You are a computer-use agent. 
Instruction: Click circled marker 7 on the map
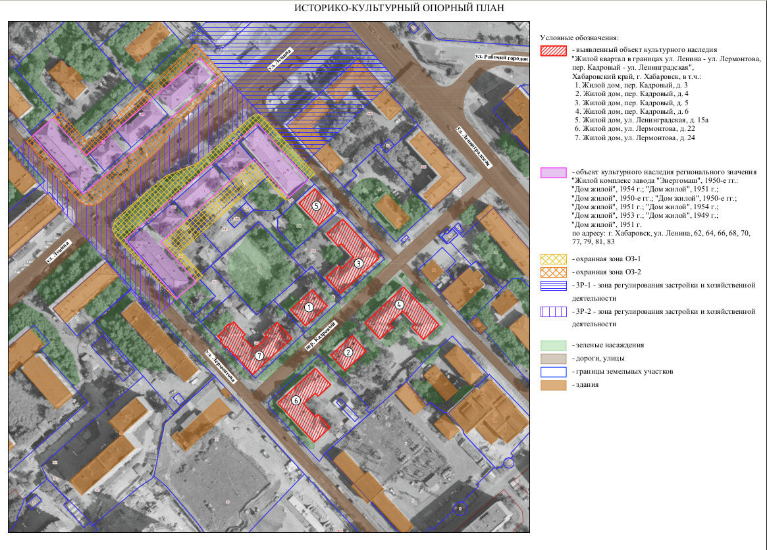pos(259,355)
